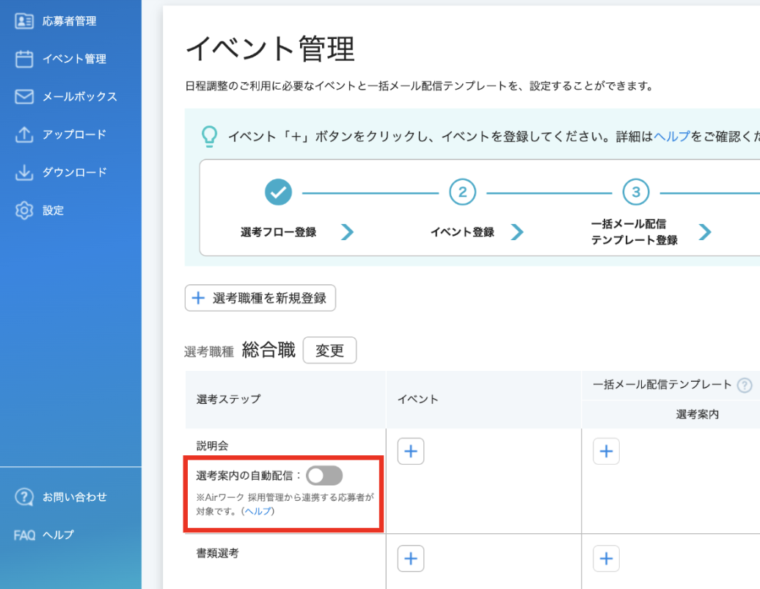
Task: Click 選考ステップ column header
Action: (x=229, y=399)
